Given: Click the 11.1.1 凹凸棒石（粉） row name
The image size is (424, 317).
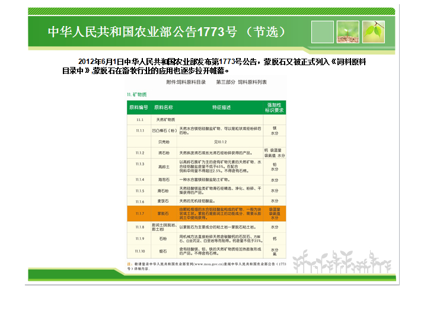Looking at the screenshot, I should click(164, 130).
